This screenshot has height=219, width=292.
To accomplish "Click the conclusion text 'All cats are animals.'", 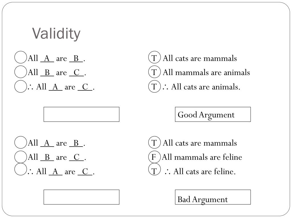I will coord(206,87).
